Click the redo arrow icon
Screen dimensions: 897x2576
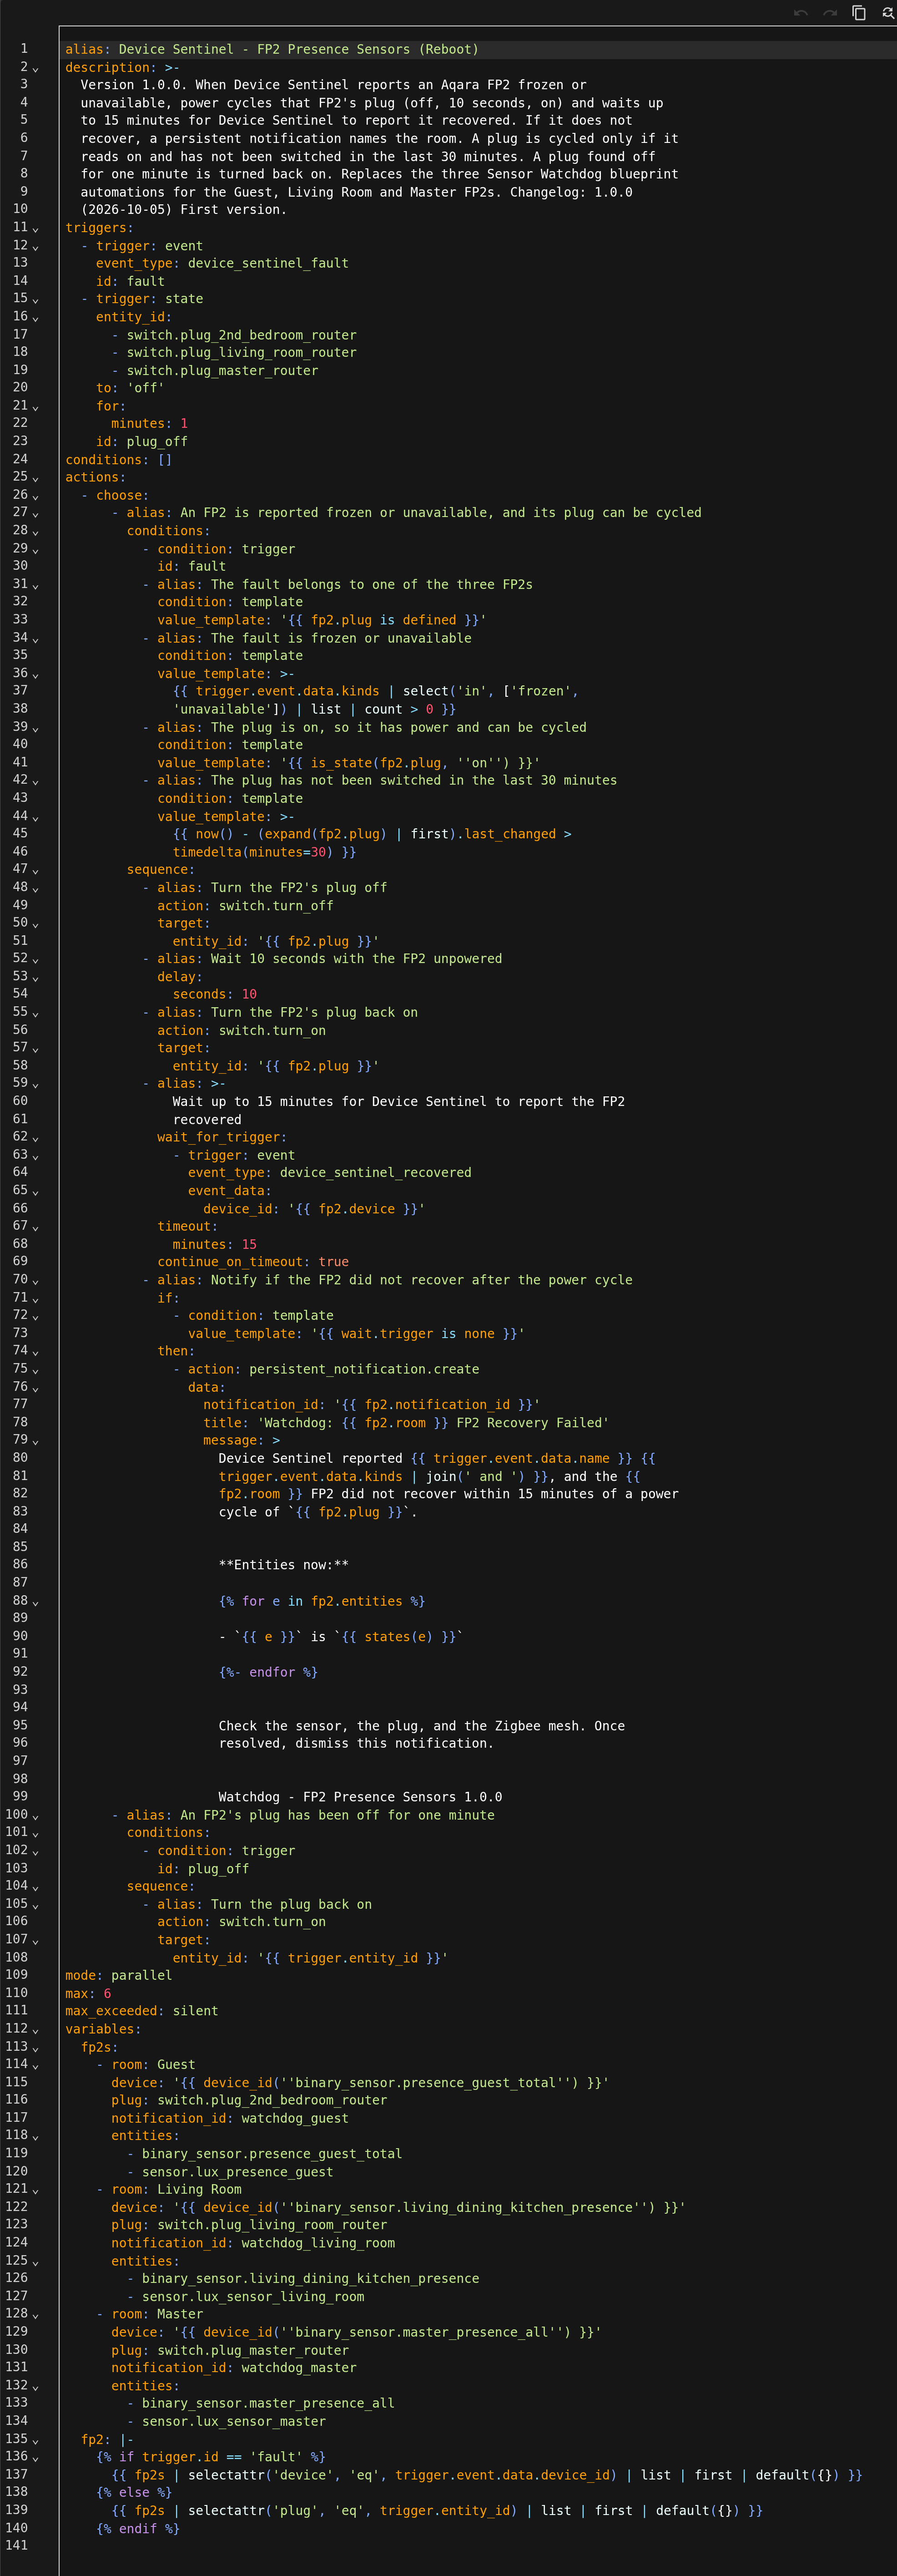[x=829, y=13]
